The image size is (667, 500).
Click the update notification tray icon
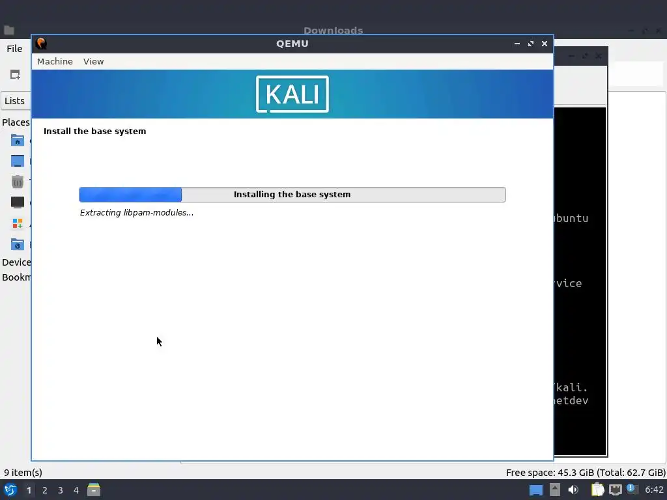[x=632, y=490]
